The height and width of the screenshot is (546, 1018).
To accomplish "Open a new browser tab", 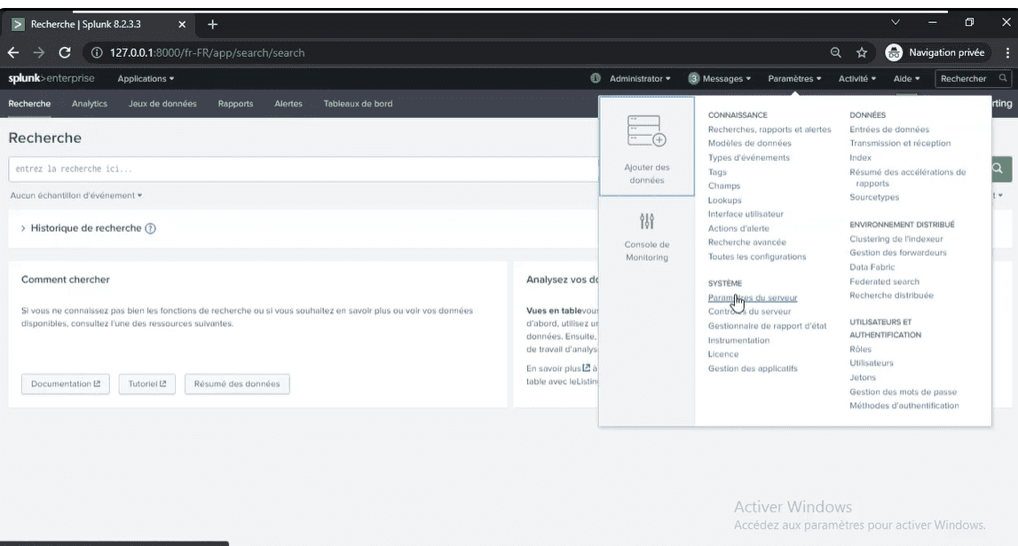I will [212, 25].
